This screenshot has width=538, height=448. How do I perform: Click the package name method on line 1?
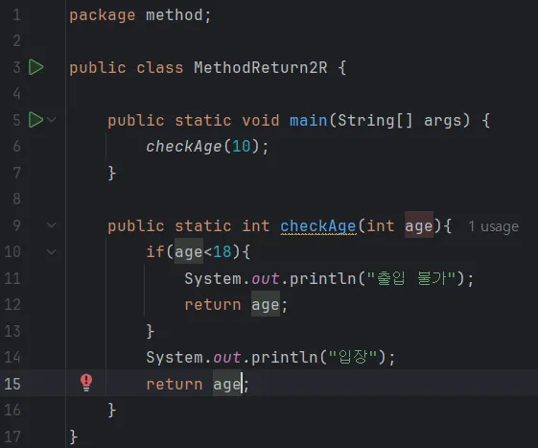click(x=174, y=15)
